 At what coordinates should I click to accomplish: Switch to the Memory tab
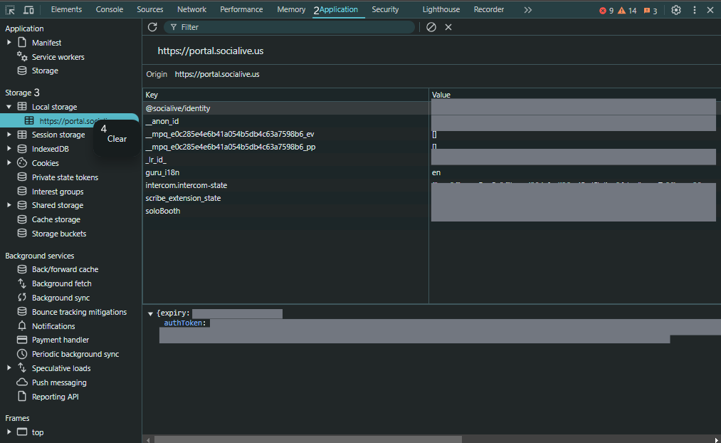coord(291,10)
